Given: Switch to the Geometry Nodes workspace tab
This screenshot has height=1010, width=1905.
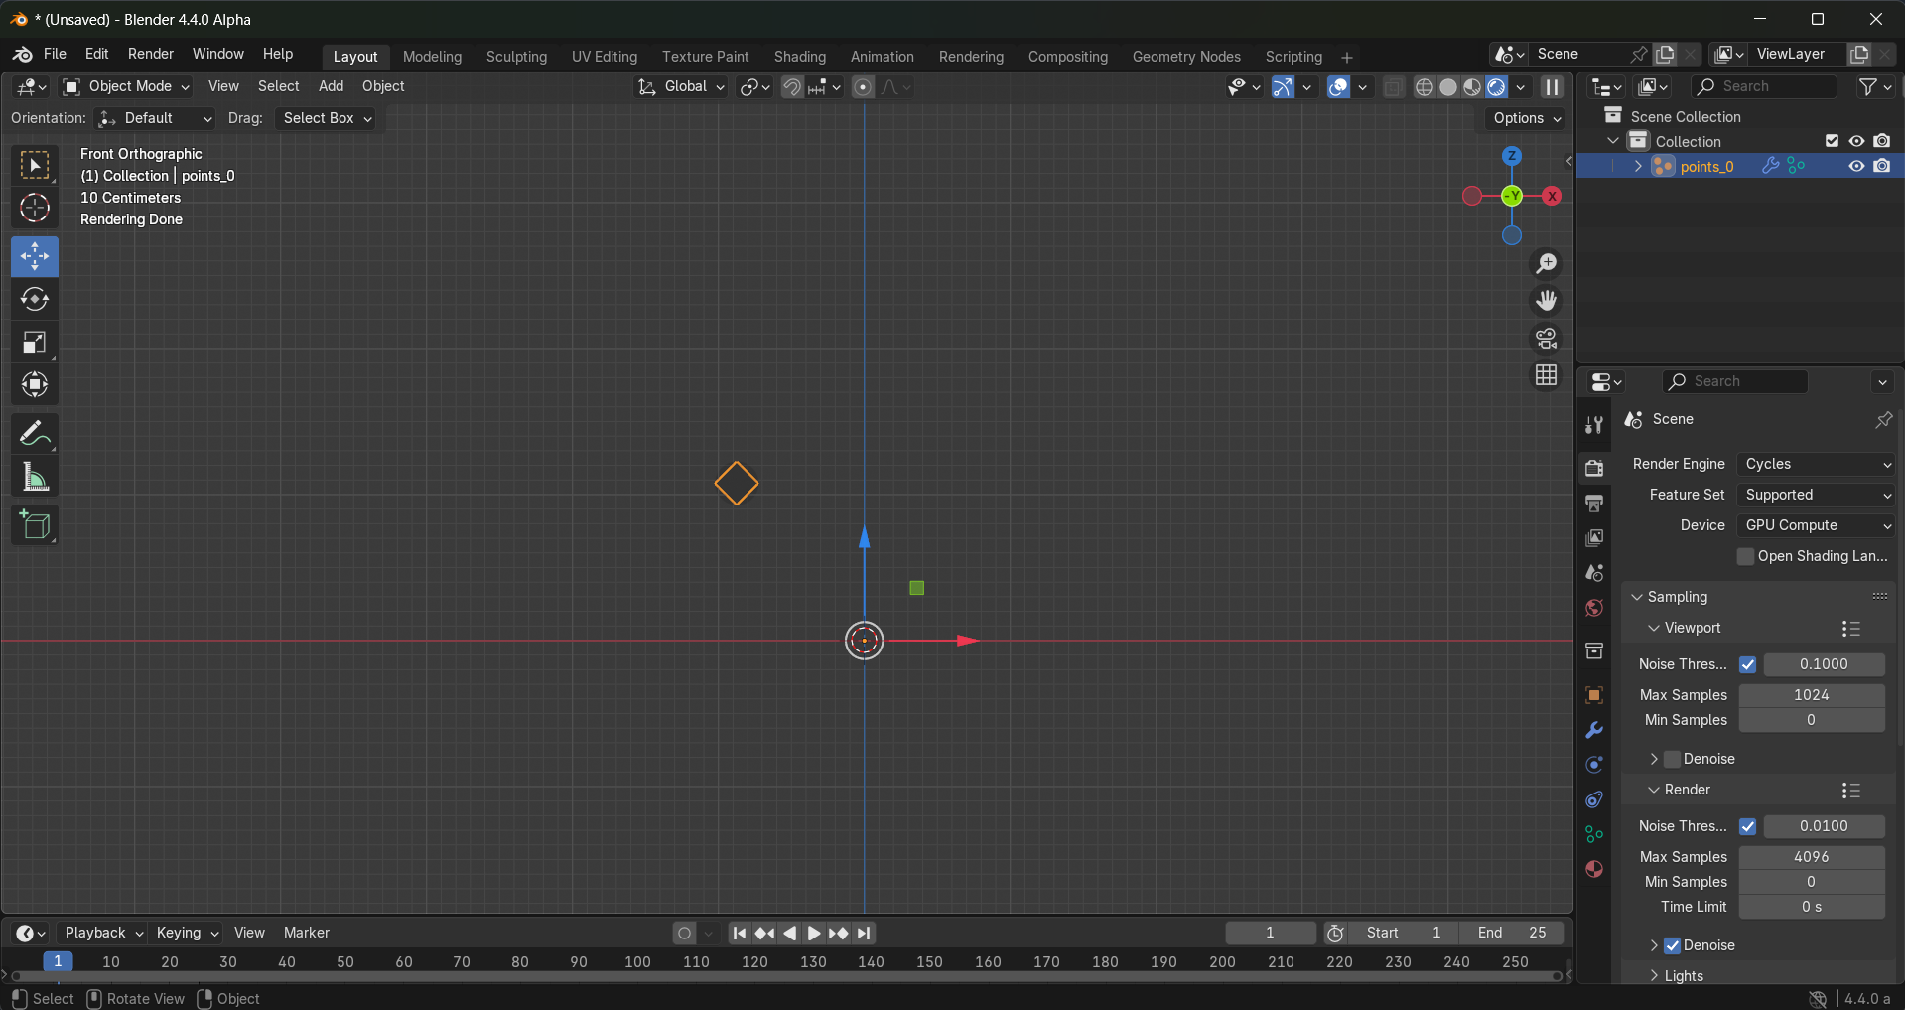Looking at the screenshot, I should pyautogui.click(x=1186, y=57).
